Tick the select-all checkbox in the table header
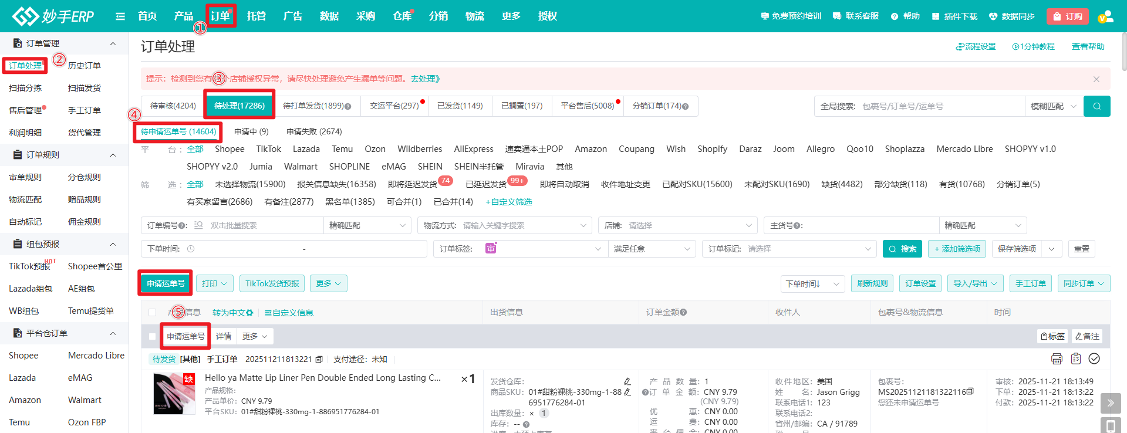Viewport: 1127px width, 433px height. (153, 313)
